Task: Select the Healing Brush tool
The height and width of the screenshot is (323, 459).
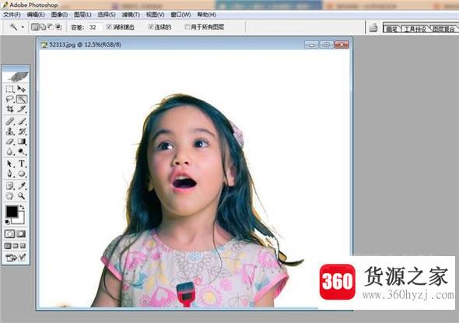Action: point(10,121)
